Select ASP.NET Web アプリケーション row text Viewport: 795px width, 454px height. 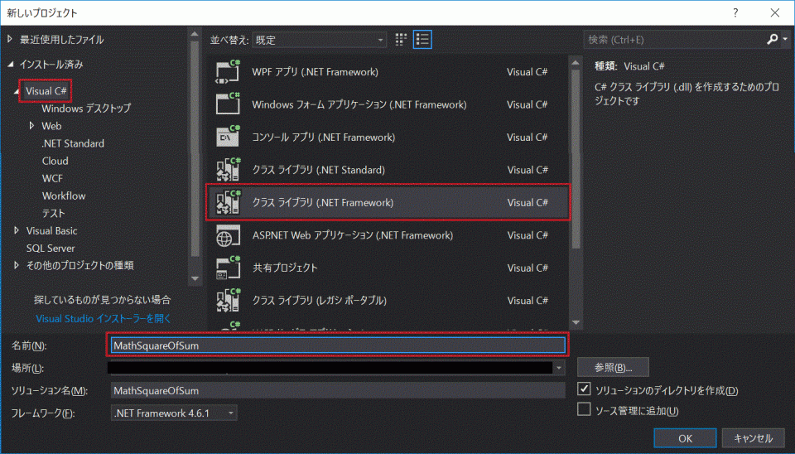click(353, 235)
